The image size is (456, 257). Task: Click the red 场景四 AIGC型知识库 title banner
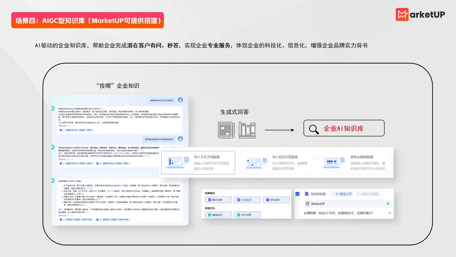pyautogui.click(x=88, y=20)
